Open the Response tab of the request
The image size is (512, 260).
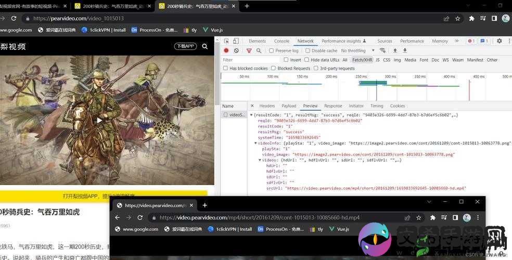tap(333, 106)
